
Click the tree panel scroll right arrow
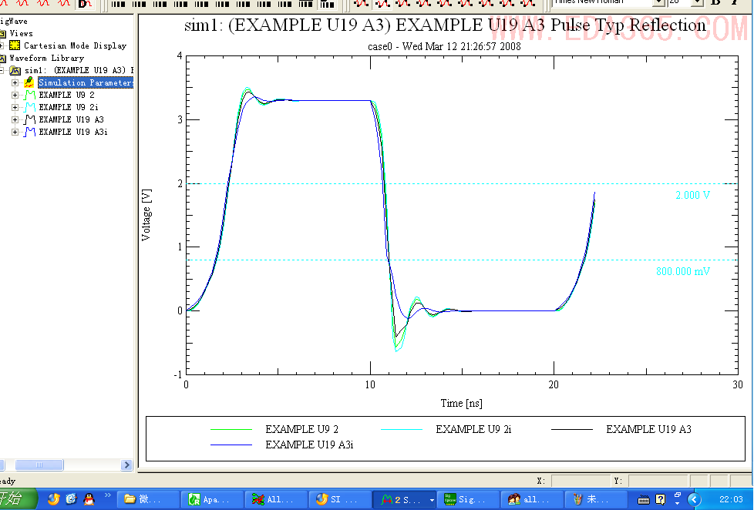tap(126, 465)
